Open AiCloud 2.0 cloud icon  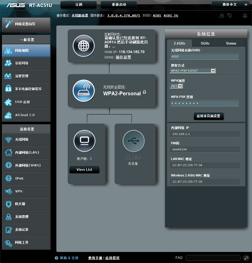click(x=8, y=115)
